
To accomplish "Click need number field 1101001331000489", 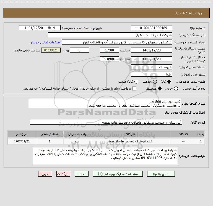I will point(152,28).
